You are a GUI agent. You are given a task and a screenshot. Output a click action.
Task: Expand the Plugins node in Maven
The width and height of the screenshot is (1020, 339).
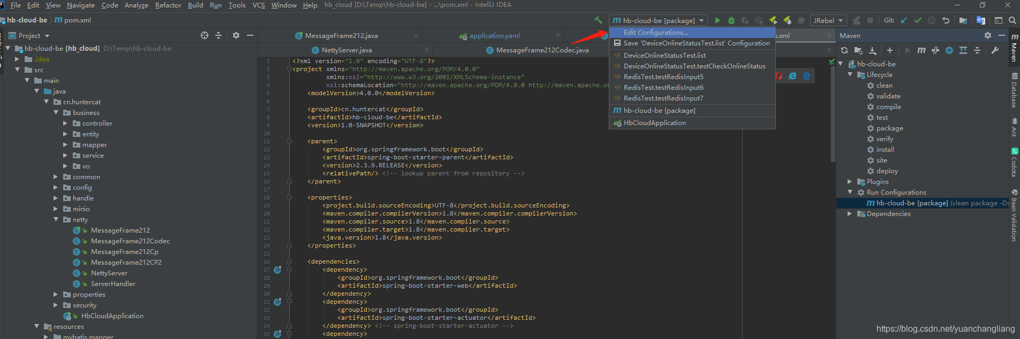(x=850, y=181)
